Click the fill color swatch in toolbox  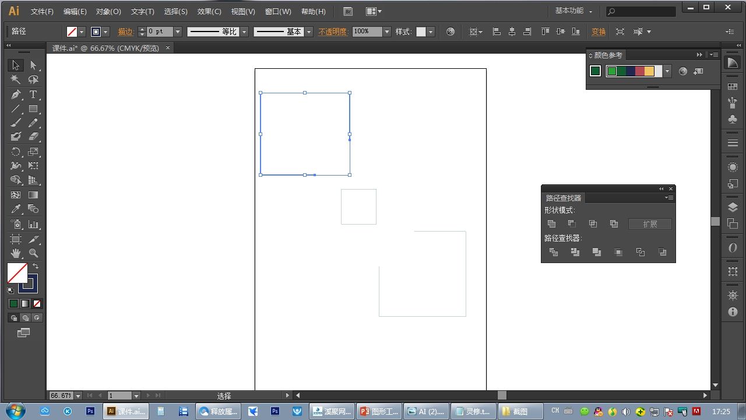pyautogui.click(x=17, y=272)
